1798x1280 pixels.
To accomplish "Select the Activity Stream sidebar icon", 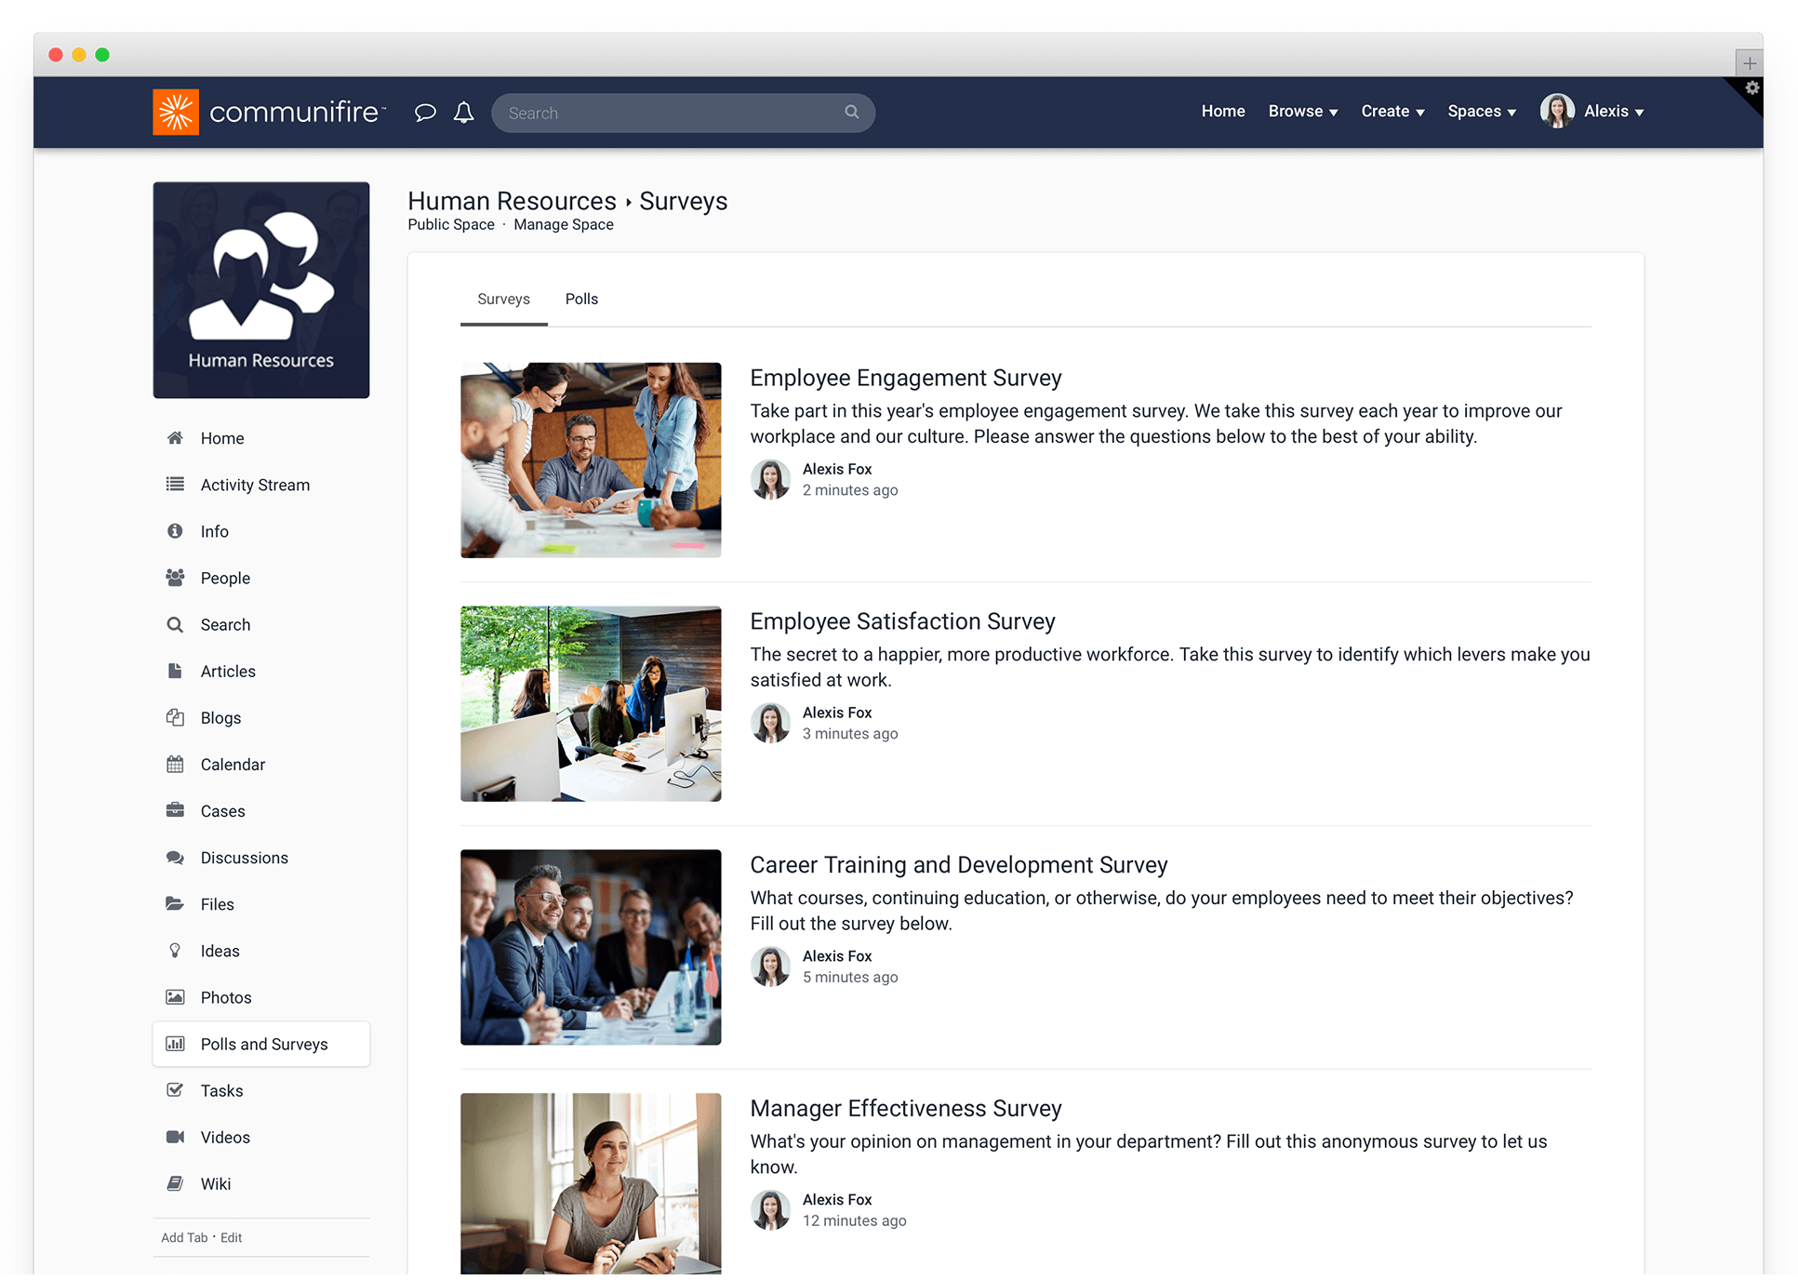I will [x=175, y=484].
